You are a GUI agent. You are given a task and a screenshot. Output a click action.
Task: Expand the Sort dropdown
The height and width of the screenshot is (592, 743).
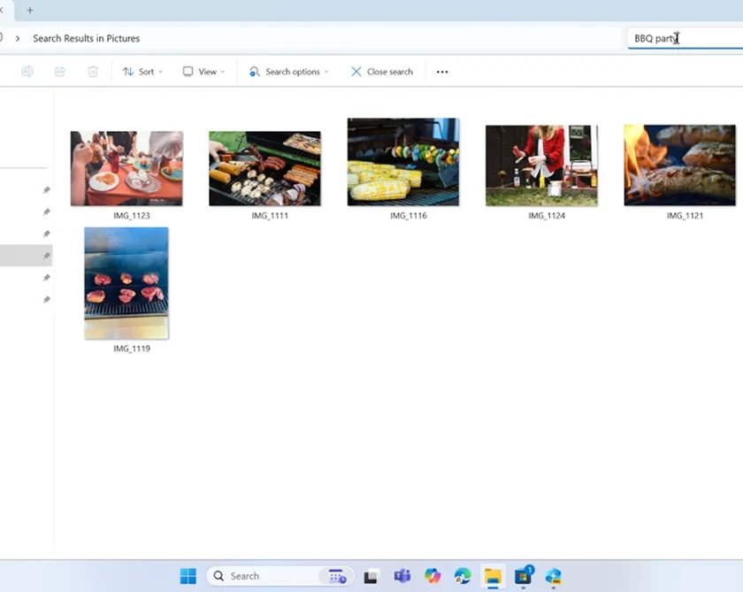point(142,72)
